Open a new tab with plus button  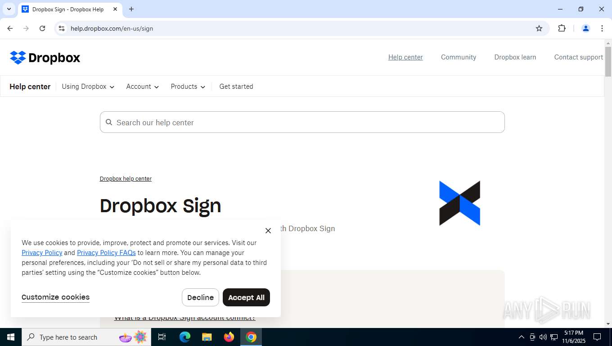(131, 9)
